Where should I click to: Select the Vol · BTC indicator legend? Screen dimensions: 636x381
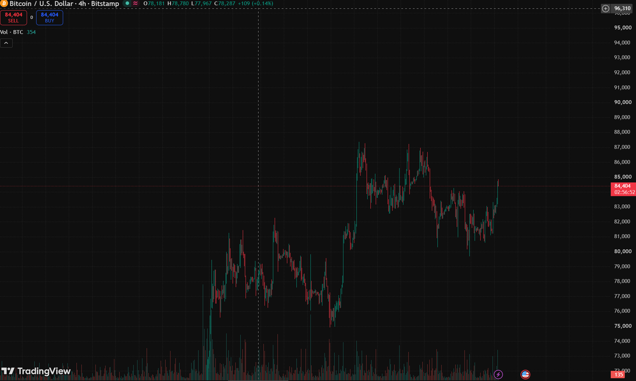(12, 32)
